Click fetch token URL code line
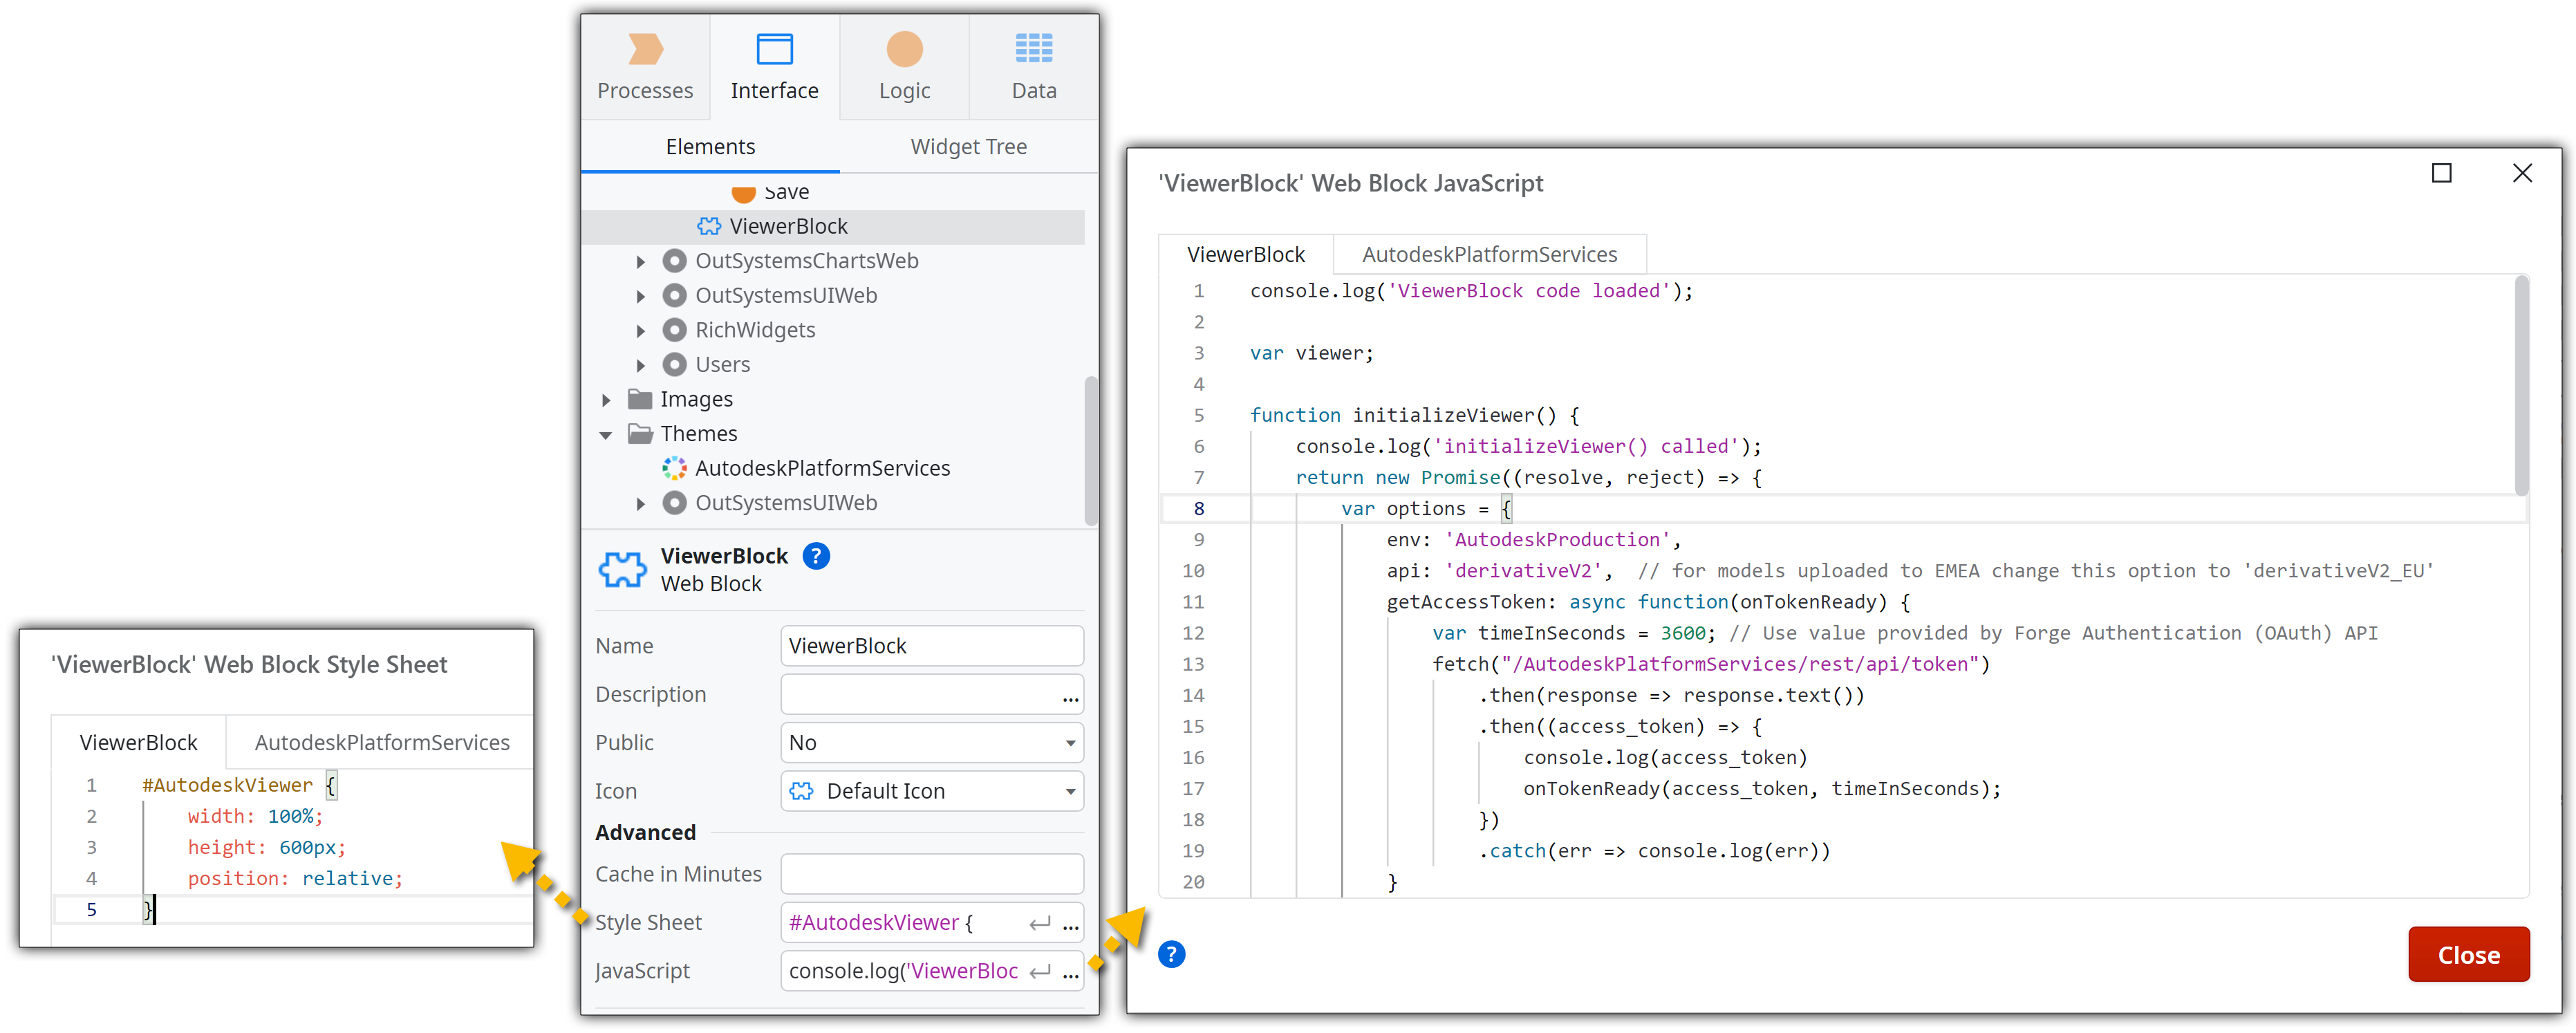Viewport: 2576px width, 1033px height. [x=1710, y=664]
